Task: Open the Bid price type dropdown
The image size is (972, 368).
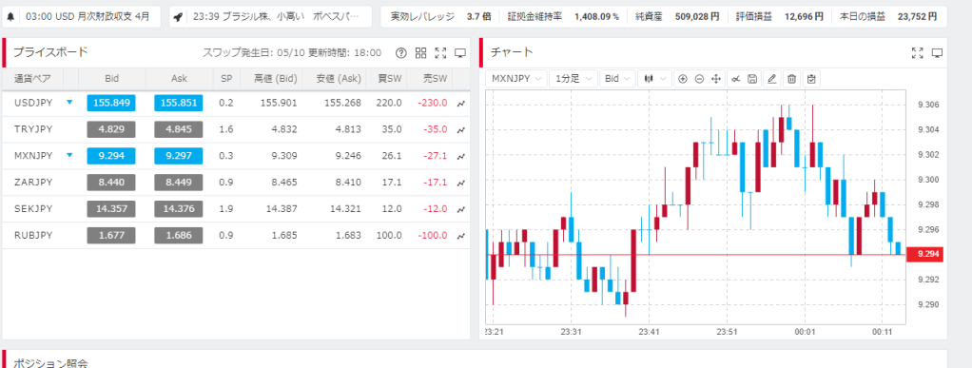Action: (x=617, y=79)
